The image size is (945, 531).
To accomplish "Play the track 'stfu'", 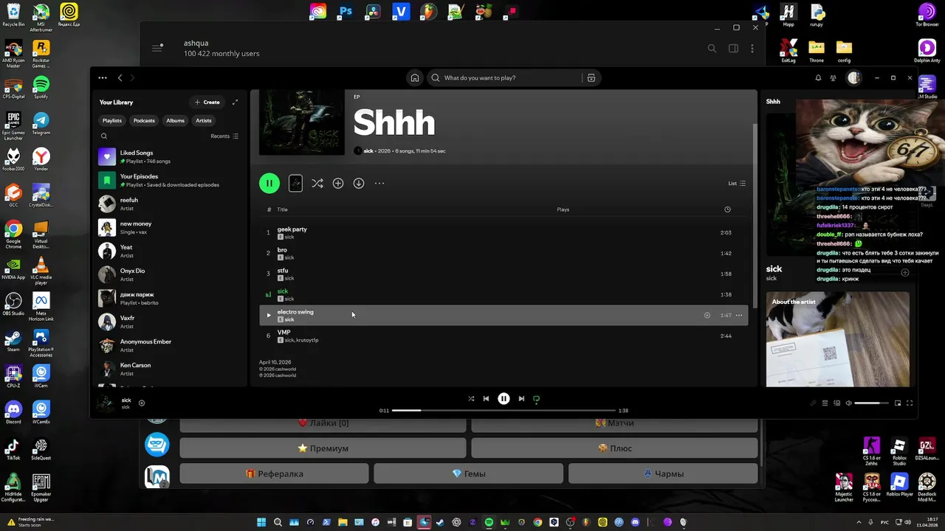I will 504,274.
